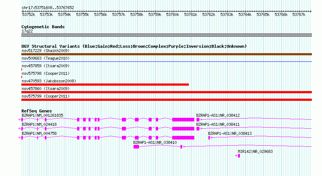Click the left arrowhead of the coordinate ruler
The width and height of the screenshot is (322, 176).
[22, 11]
